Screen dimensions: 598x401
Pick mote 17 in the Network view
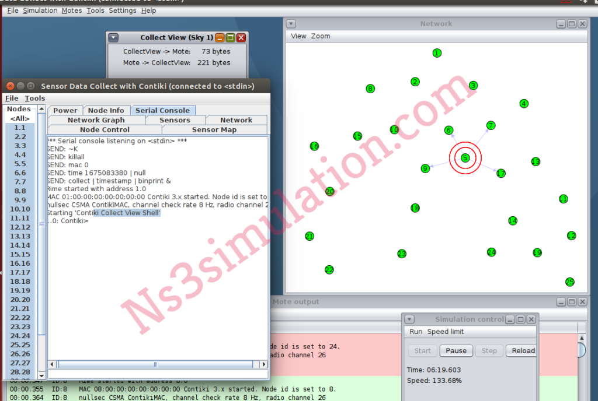(x=501, y=174)
